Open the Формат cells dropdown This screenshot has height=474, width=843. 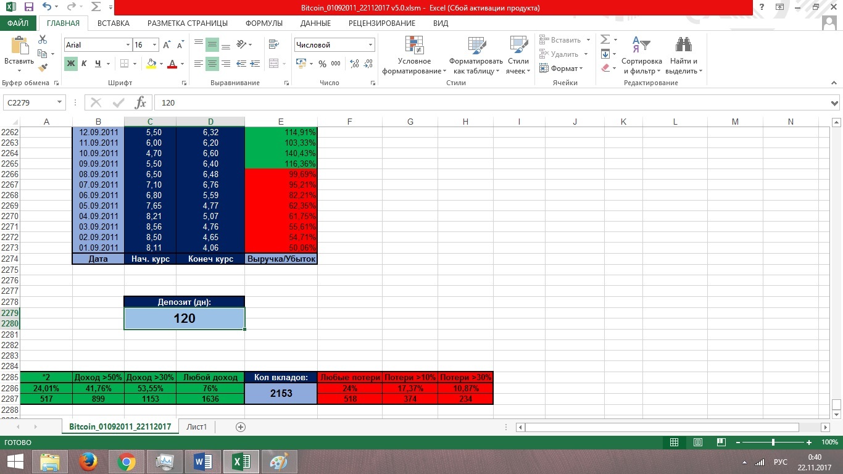coord(562,69)
